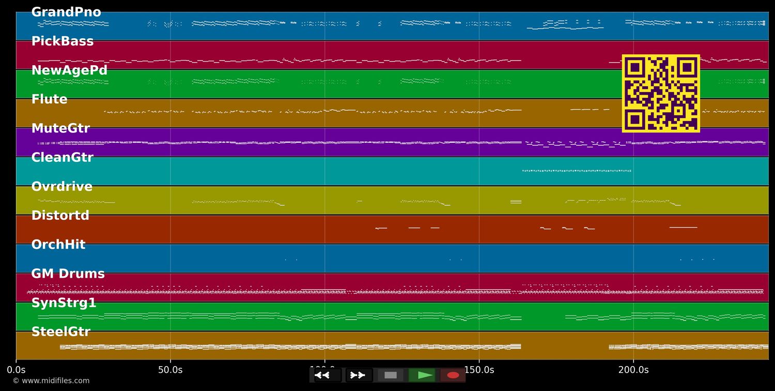Click the yellow QR code

click(x=661, y=94)
